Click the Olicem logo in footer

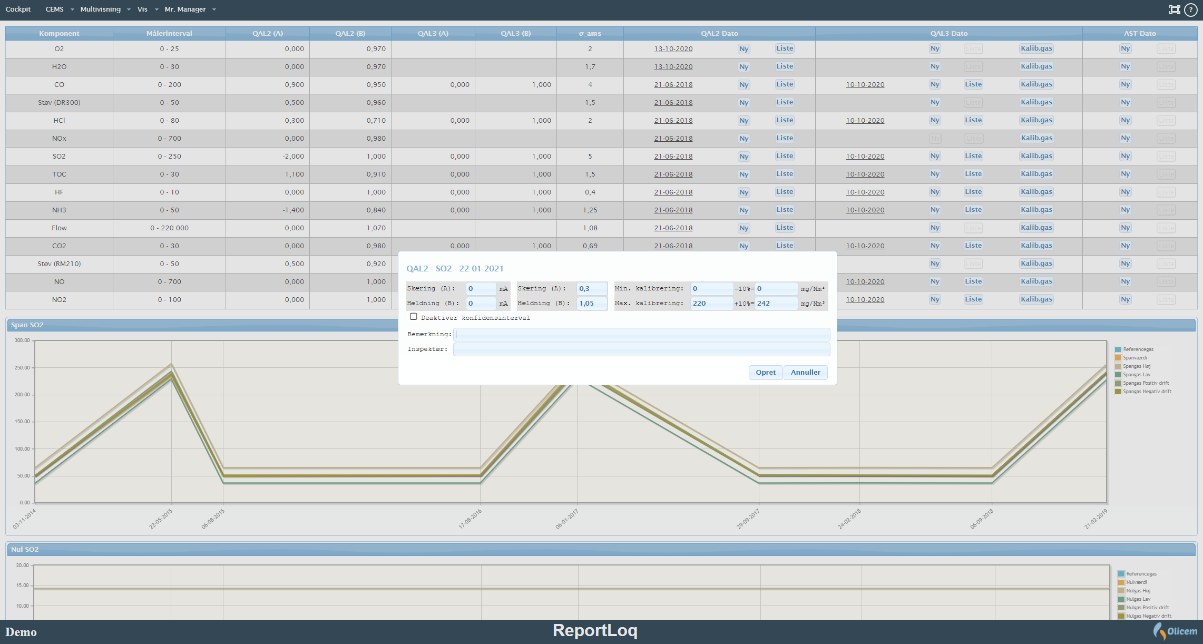point(1175,631)
